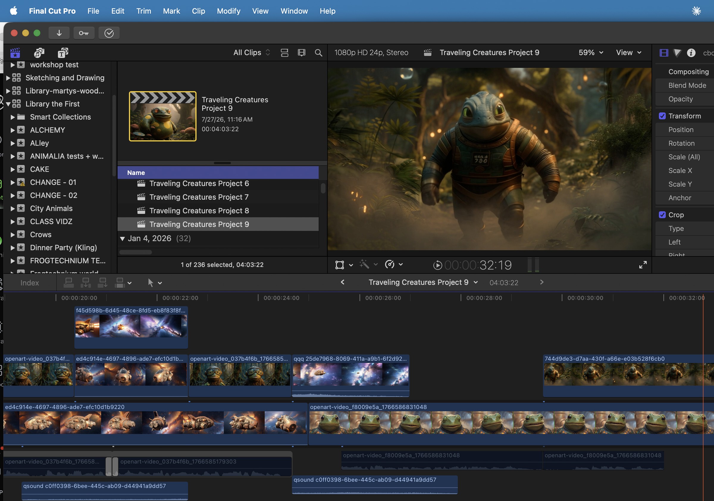Image resolution: width=714 pixels, height=501 pixels.
Task: Open the Clip menu
Action: (x=198, y=11)
